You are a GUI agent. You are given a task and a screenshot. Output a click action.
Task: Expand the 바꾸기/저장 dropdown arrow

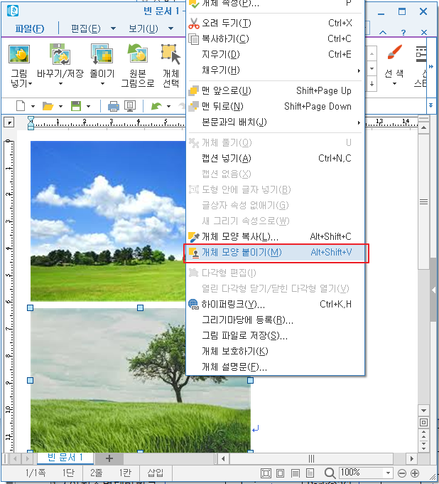(60, 84)
